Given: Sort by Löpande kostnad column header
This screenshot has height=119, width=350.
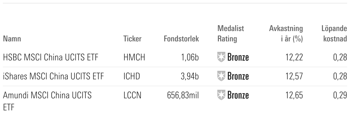Looking at the screenshot, I should (x=334, y=34).
